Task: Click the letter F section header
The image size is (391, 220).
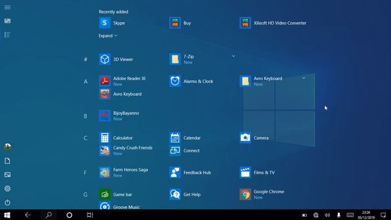Action: [x=86, y=172]
